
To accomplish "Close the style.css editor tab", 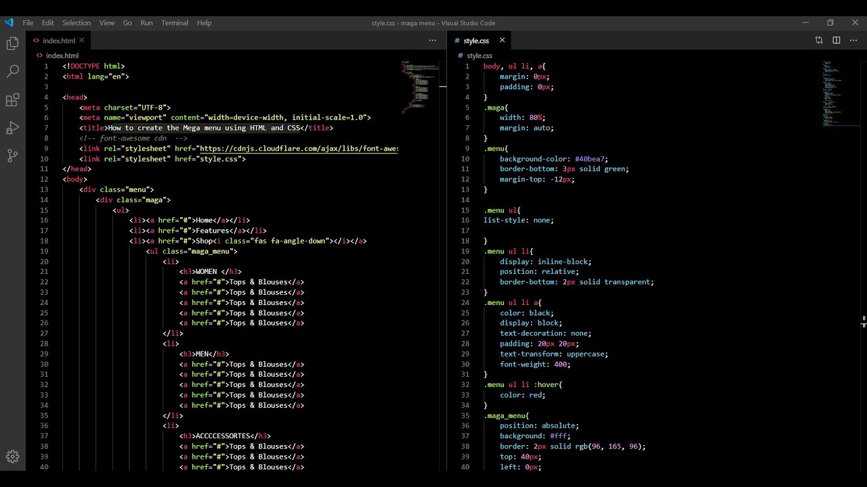I will click(x=502, y=40).
